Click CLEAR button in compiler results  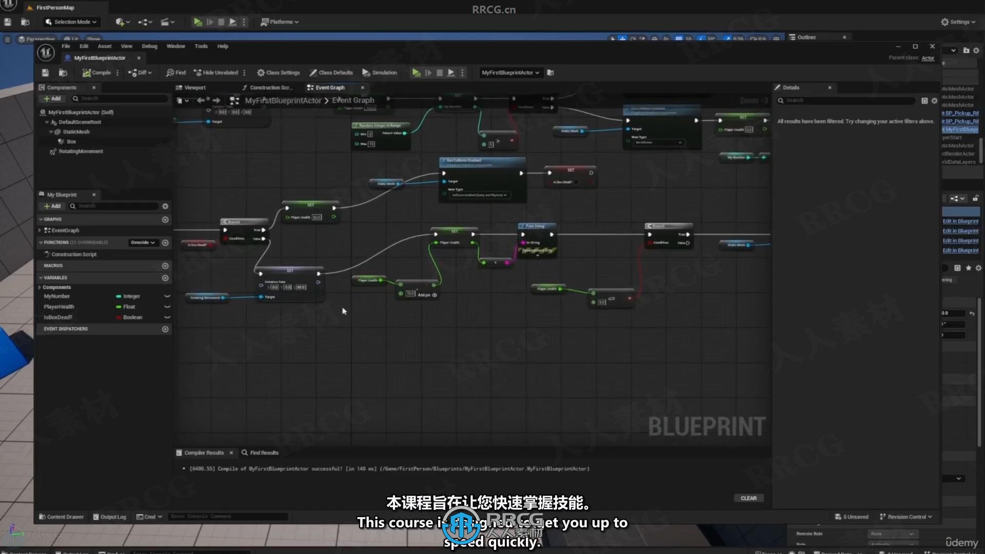point(748,498)
